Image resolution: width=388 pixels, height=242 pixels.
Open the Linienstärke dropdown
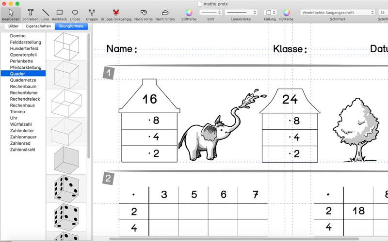(x=241, y=13)
